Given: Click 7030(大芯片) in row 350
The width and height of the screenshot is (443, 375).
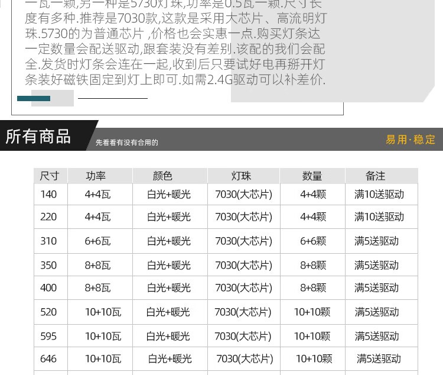Looking at the screenshot, I should [243, 266].
